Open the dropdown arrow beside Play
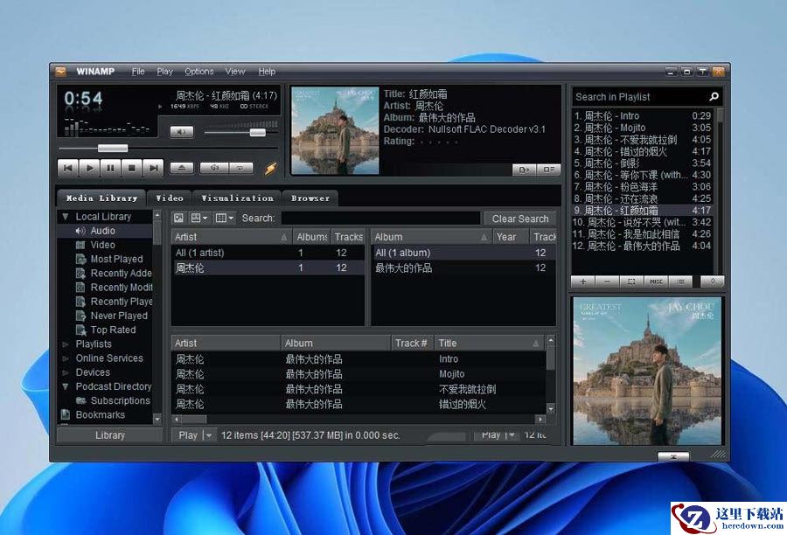Screen dimensions: 787x535 [208, 435]
